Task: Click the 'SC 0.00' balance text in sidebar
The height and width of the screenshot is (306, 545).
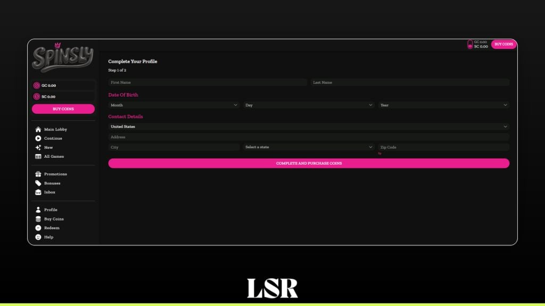Action: 48,97
